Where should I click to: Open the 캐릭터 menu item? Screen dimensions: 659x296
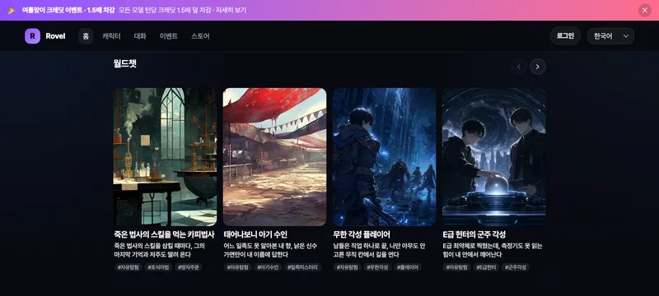111,36
